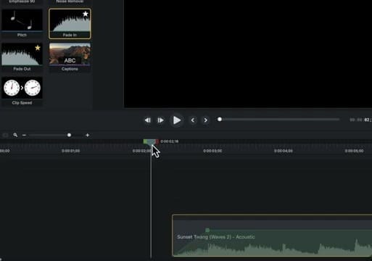Toggle the favorite star on Fade In
Viewport: 372px width, 261px height.
coord(86,14)
